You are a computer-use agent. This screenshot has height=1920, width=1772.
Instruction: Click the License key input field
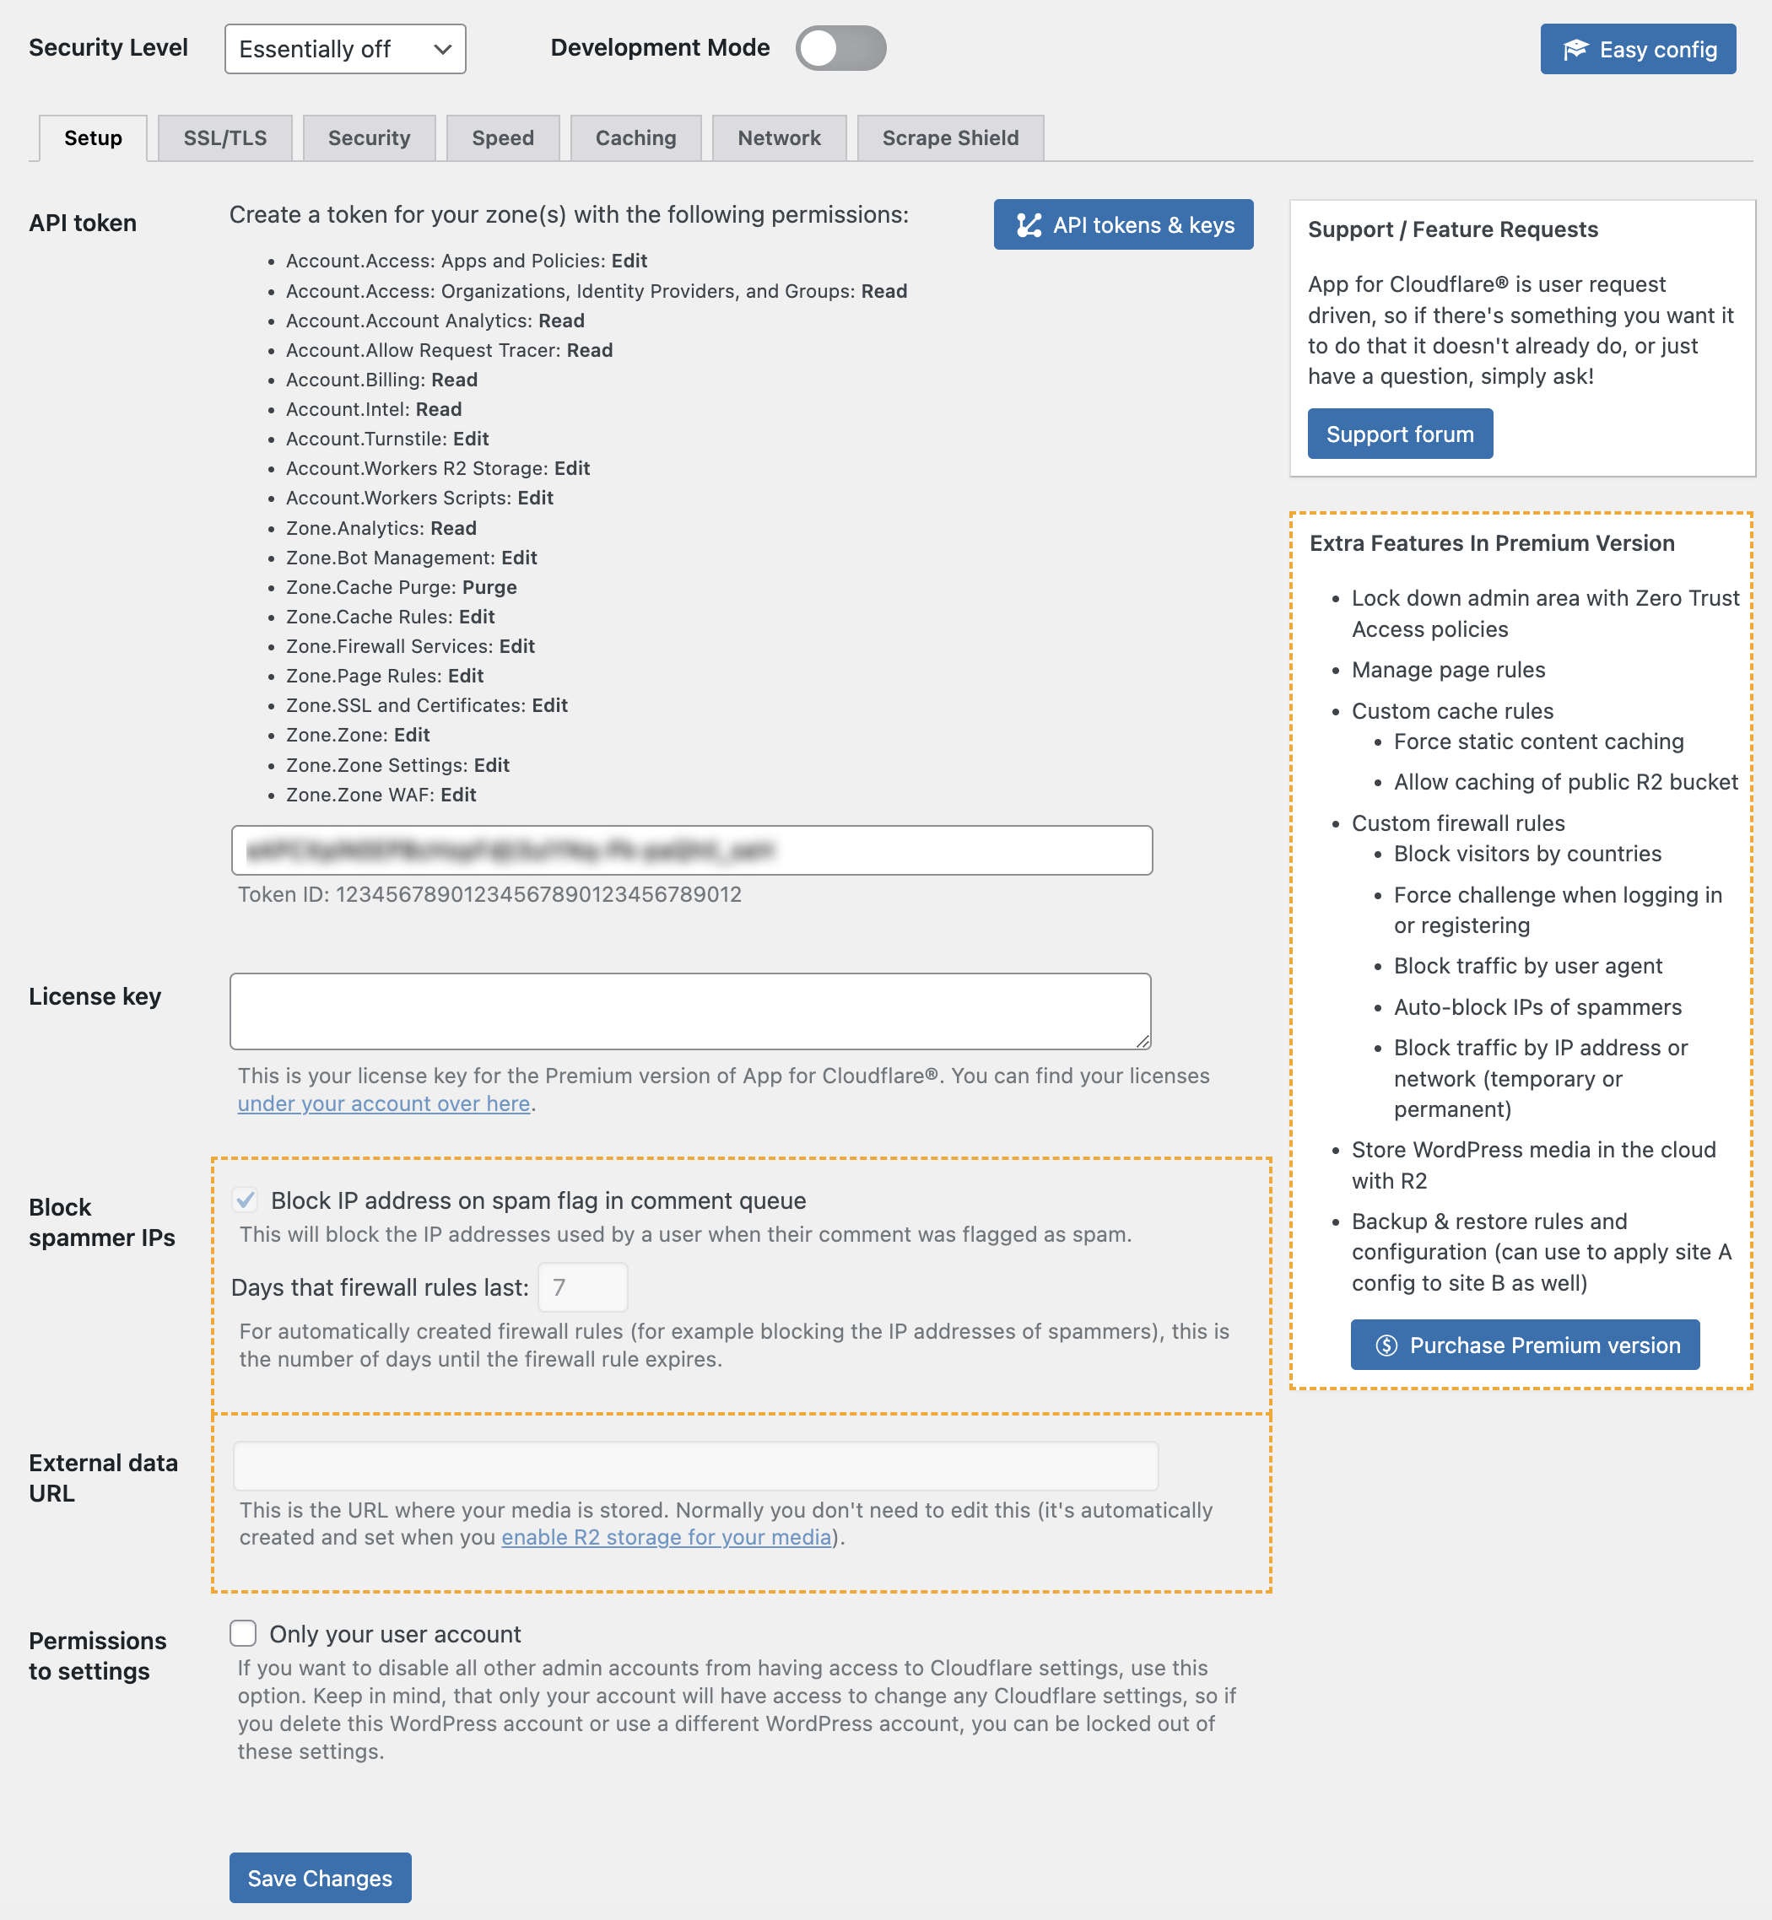click(x=693, y=1010)
